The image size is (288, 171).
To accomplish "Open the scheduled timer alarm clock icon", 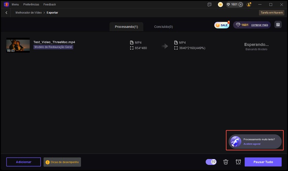I will [x=238, y=162].
